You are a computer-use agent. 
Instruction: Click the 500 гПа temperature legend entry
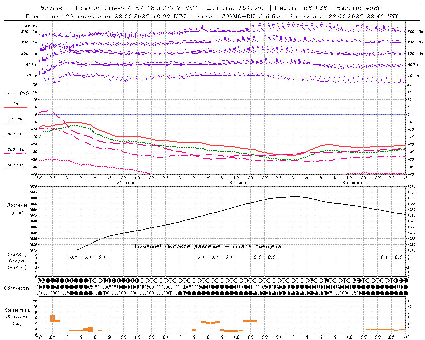[16, 165]
